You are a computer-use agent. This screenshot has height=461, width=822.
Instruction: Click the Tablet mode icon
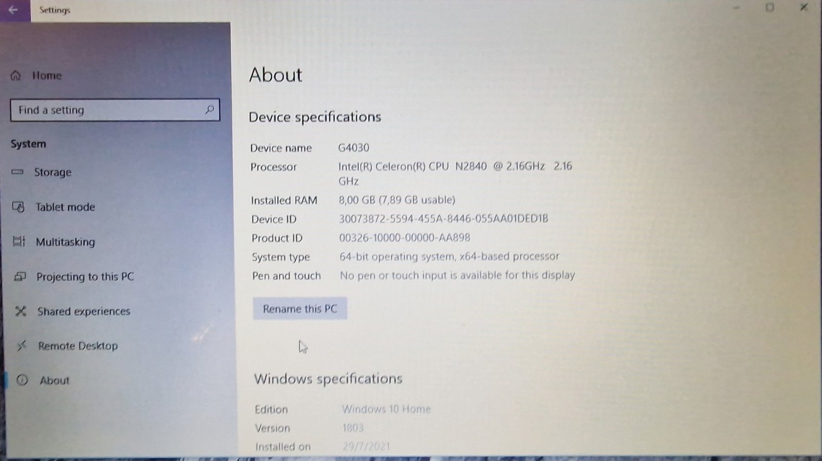point(18,207)
